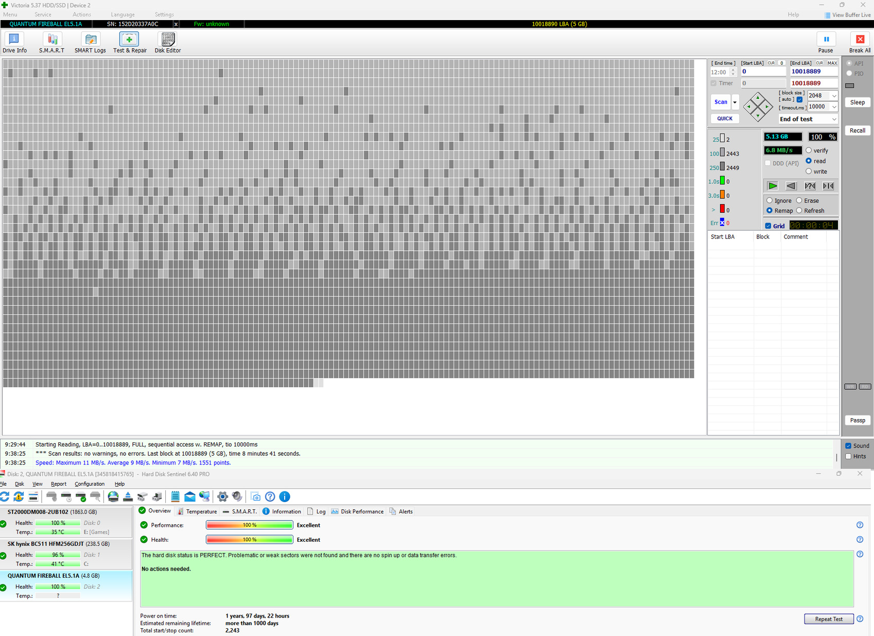The width and height of the screenshot is (874, 636).
Task: Open Drive Info in Victoria toolbar
Action: point(14,43)
